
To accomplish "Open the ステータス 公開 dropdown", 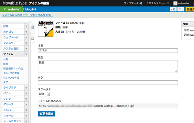I will point(44,94).
